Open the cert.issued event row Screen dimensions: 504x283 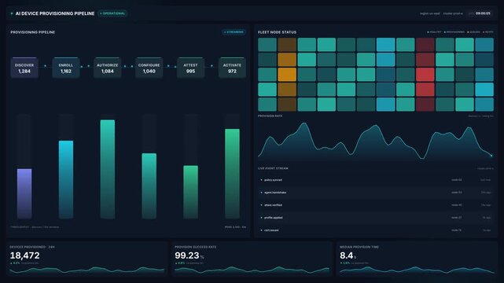(375, 230)
